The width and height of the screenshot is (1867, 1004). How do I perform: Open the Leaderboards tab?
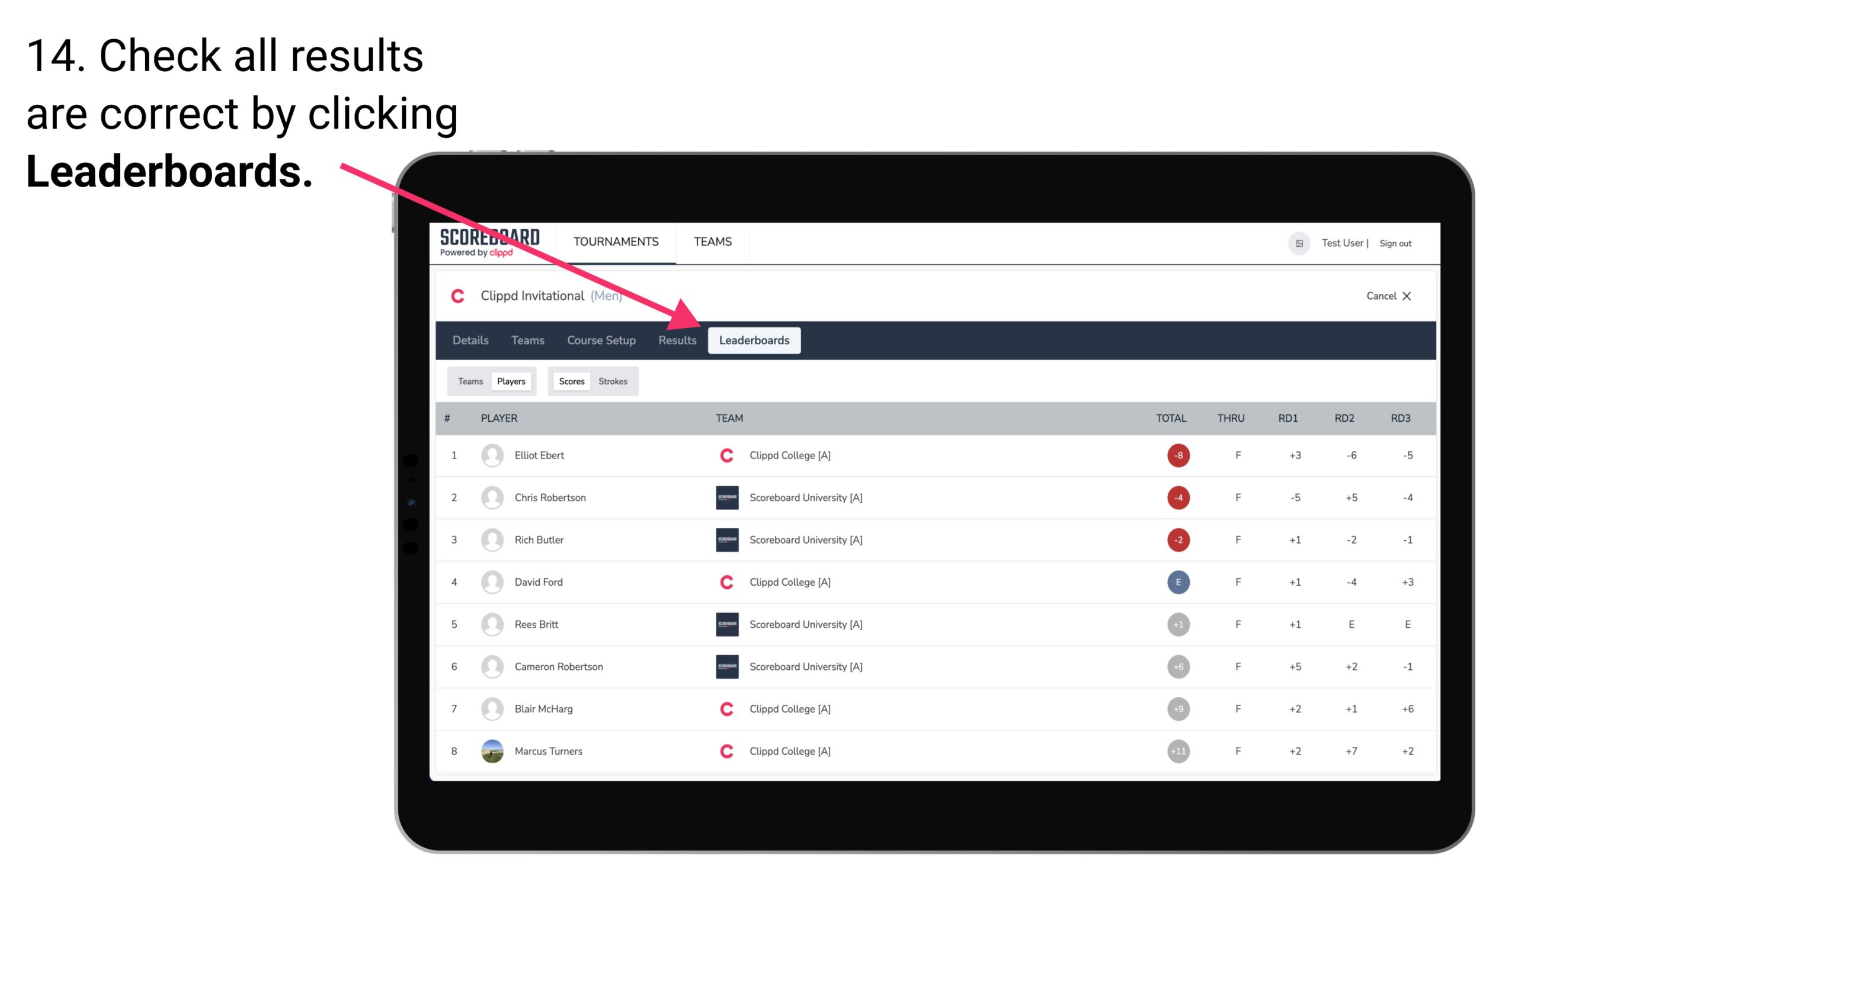[755, 341]
